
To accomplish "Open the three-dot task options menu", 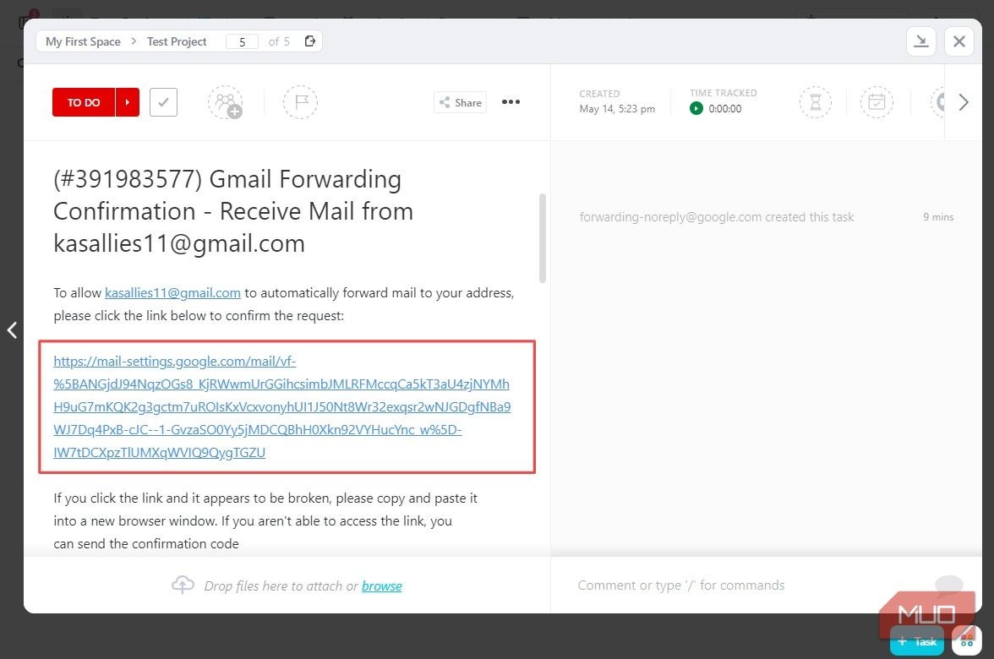I will pos(511,102).
